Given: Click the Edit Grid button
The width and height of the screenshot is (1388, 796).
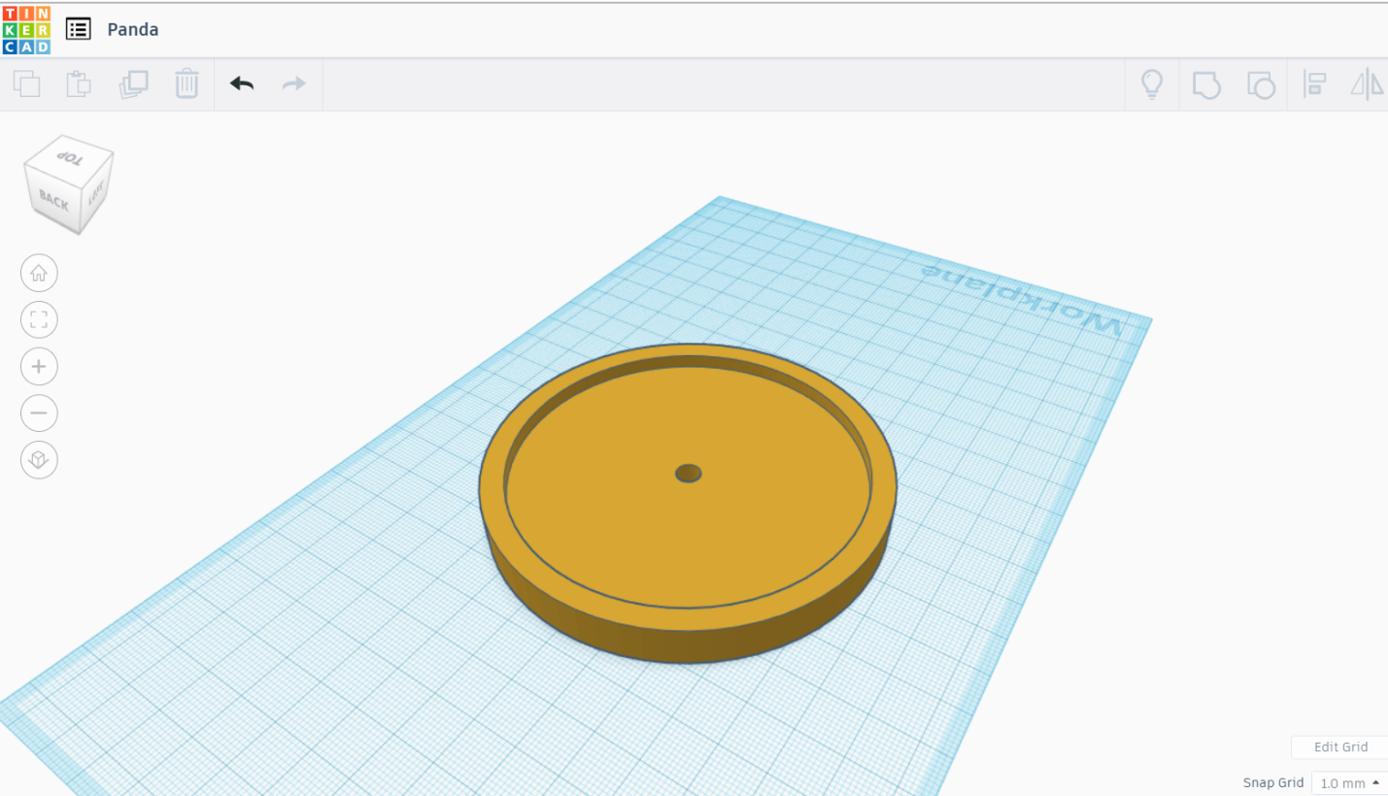Looking at the screenshot, I should 1340,746.
